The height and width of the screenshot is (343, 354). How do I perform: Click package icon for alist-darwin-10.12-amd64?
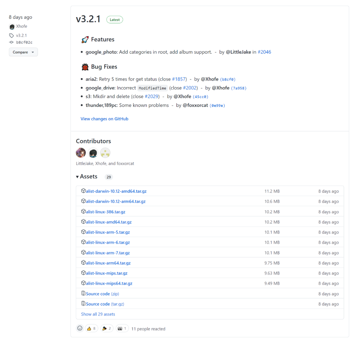tap(83, 191)
